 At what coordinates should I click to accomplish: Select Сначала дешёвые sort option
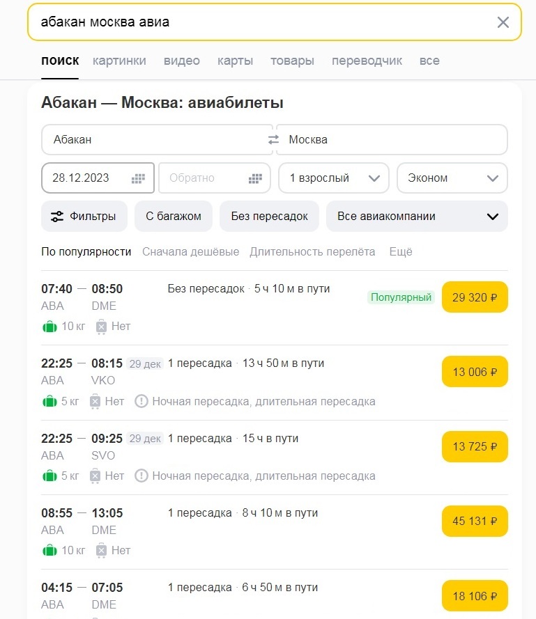coord(190,251)
